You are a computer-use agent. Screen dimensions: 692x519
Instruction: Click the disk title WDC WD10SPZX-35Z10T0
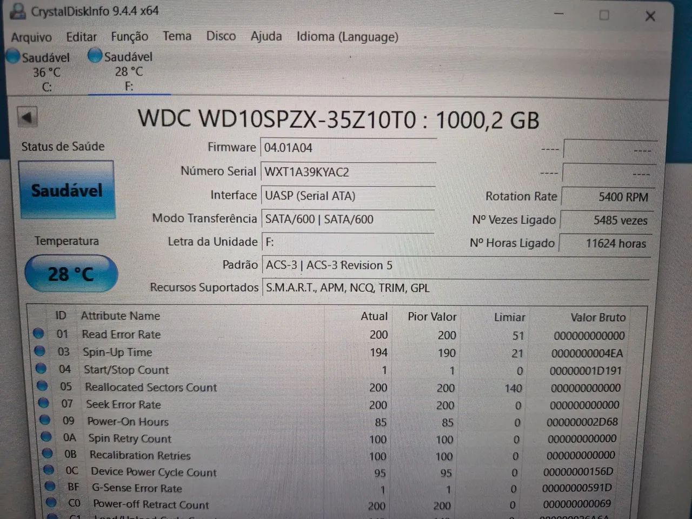277,118
